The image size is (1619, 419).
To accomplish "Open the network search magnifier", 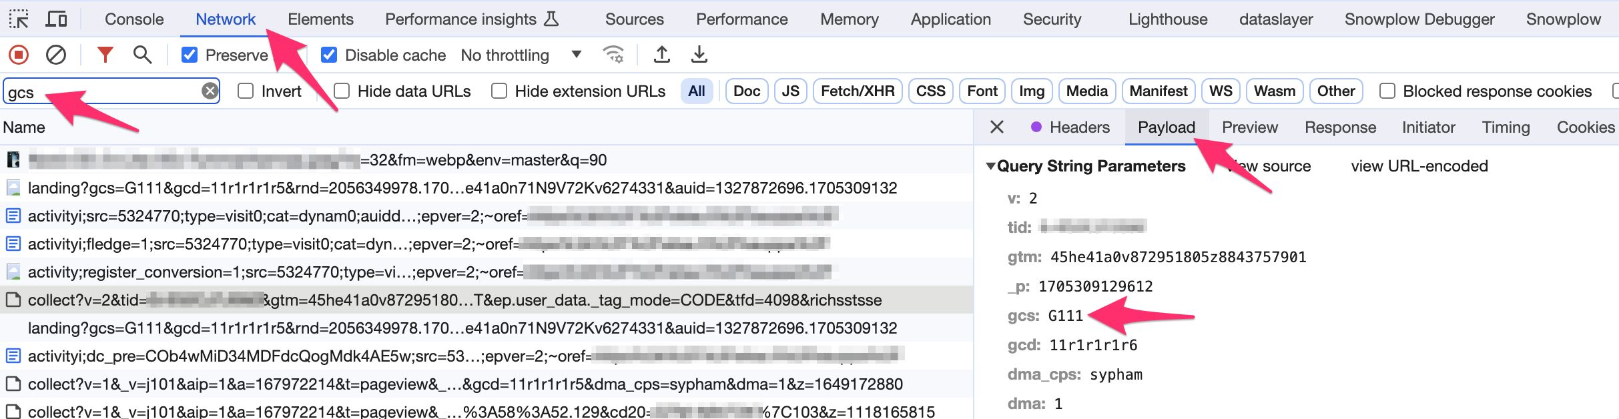I will click(x=142, y=55).
